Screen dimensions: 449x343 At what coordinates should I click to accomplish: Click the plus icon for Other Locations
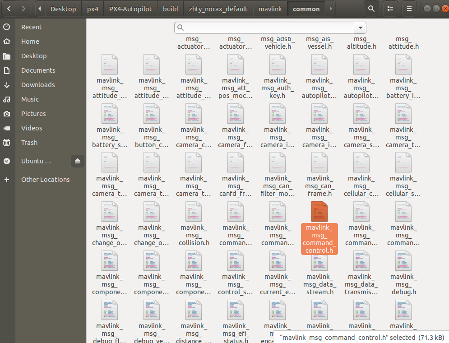(7, 180)
